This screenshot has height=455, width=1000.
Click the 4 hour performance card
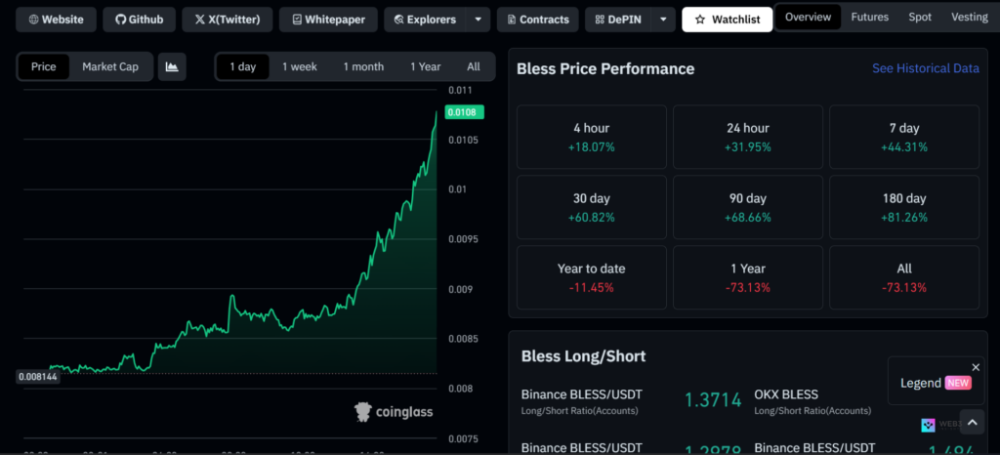coord(592,137)
